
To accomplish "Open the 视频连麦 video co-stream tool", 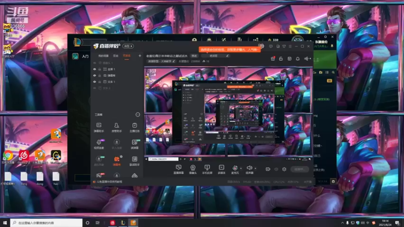I will point(98,144).
